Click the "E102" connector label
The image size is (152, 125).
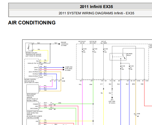click(x=139, y=81)
